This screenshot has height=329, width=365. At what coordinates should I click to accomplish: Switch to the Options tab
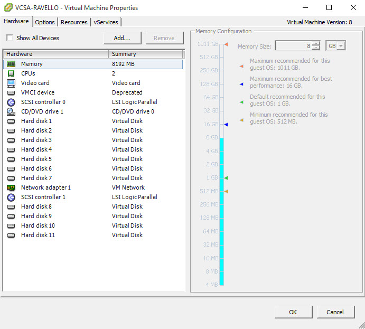pyautogui.click(x=45, y=22)
